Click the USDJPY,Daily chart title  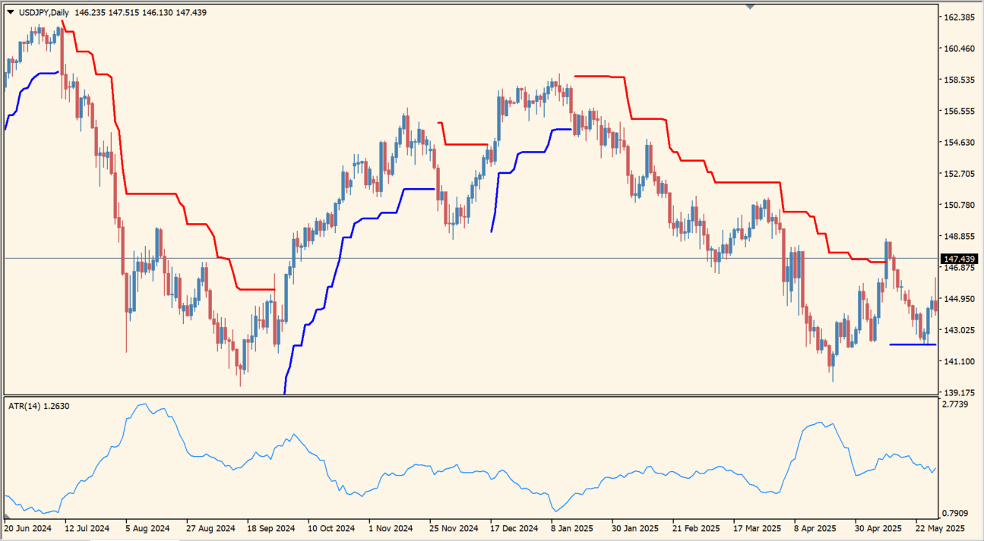pyautogui.click(x=43, y=12)
